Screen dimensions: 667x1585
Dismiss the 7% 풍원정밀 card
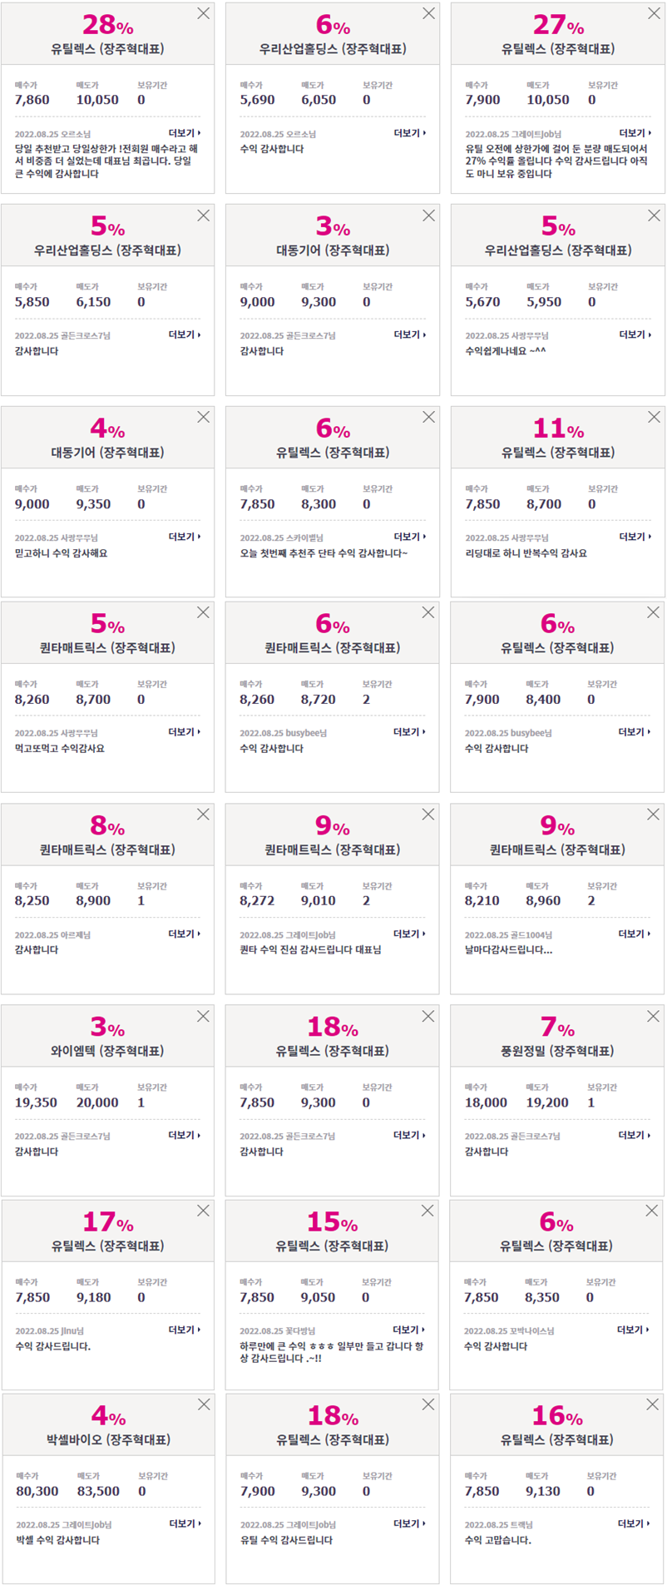(x=653, y=1016)
